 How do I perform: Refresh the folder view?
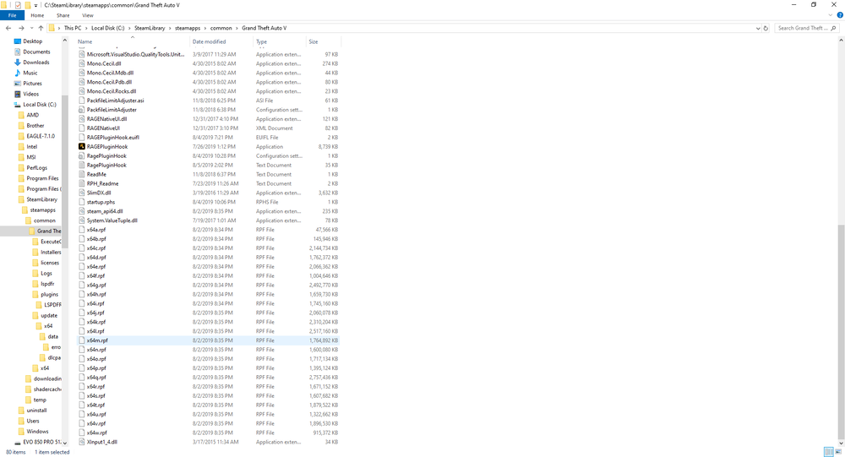pyautogui.click(x=766, y=28)
